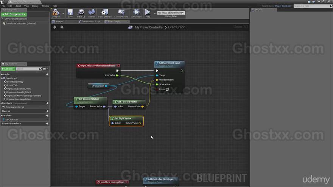Click the graph breadcrumb grid icon
Viewport: 333px width, 187px height.
(131, 27)
